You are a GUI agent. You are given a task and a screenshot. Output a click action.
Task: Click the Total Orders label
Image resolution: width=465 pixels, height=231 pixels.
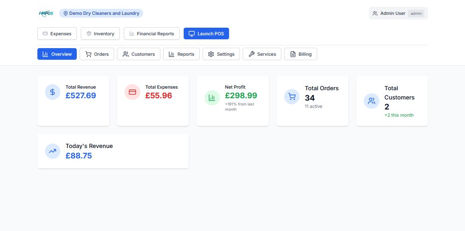point(322,88)
